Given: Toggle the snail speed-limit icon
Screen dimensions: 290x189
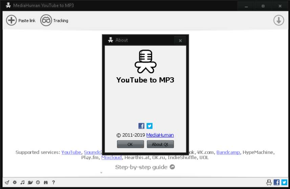Looking at the screenshot, I should pos(30,182).
